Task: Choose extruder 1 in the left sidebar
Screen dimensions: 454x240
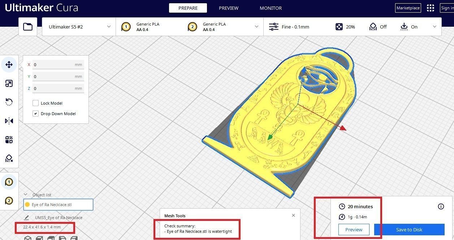Action: click(9, 182)
